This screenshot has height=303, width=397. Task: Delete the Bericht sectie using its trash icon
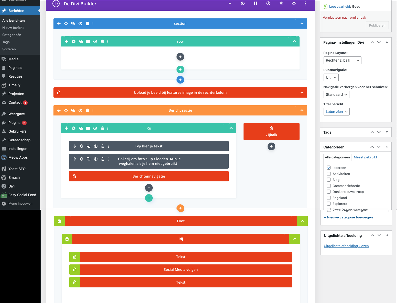pyautogui.click(x=87, y=110)
